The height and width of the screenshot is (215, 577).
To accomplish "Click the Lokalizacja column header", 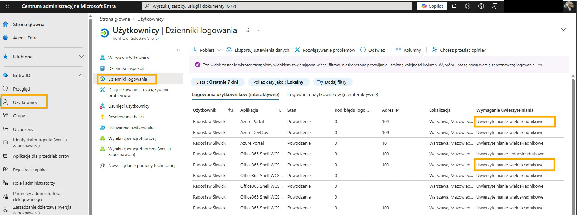I will click(440, 110).
